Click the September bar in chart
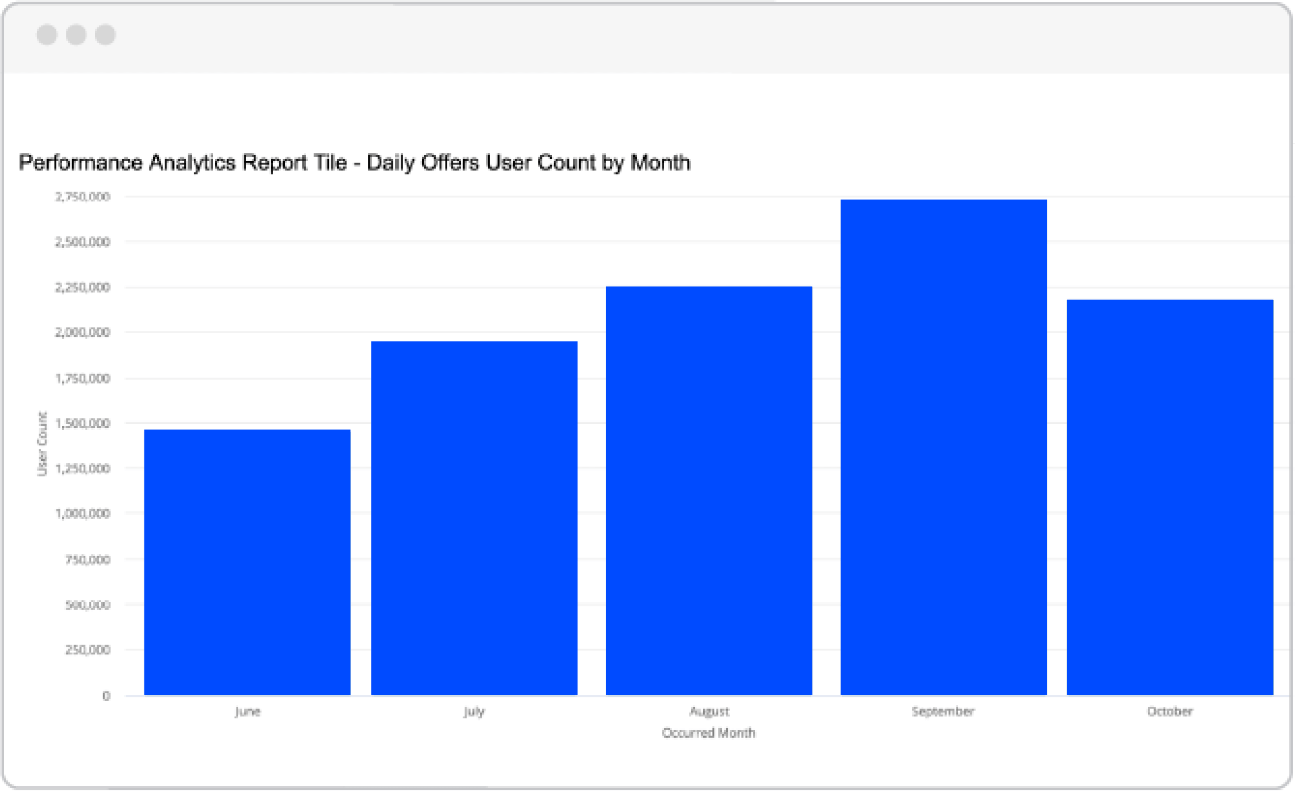1295x802 pixels. (x=943, y=447)
